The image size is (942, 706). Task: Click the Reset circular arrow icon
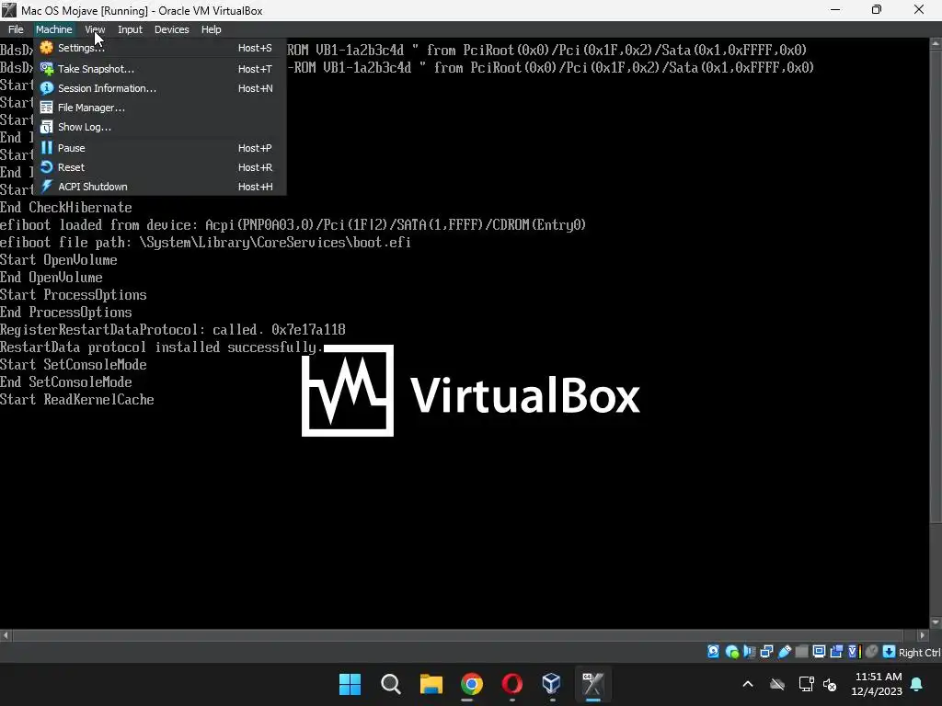tap(46, 167)
